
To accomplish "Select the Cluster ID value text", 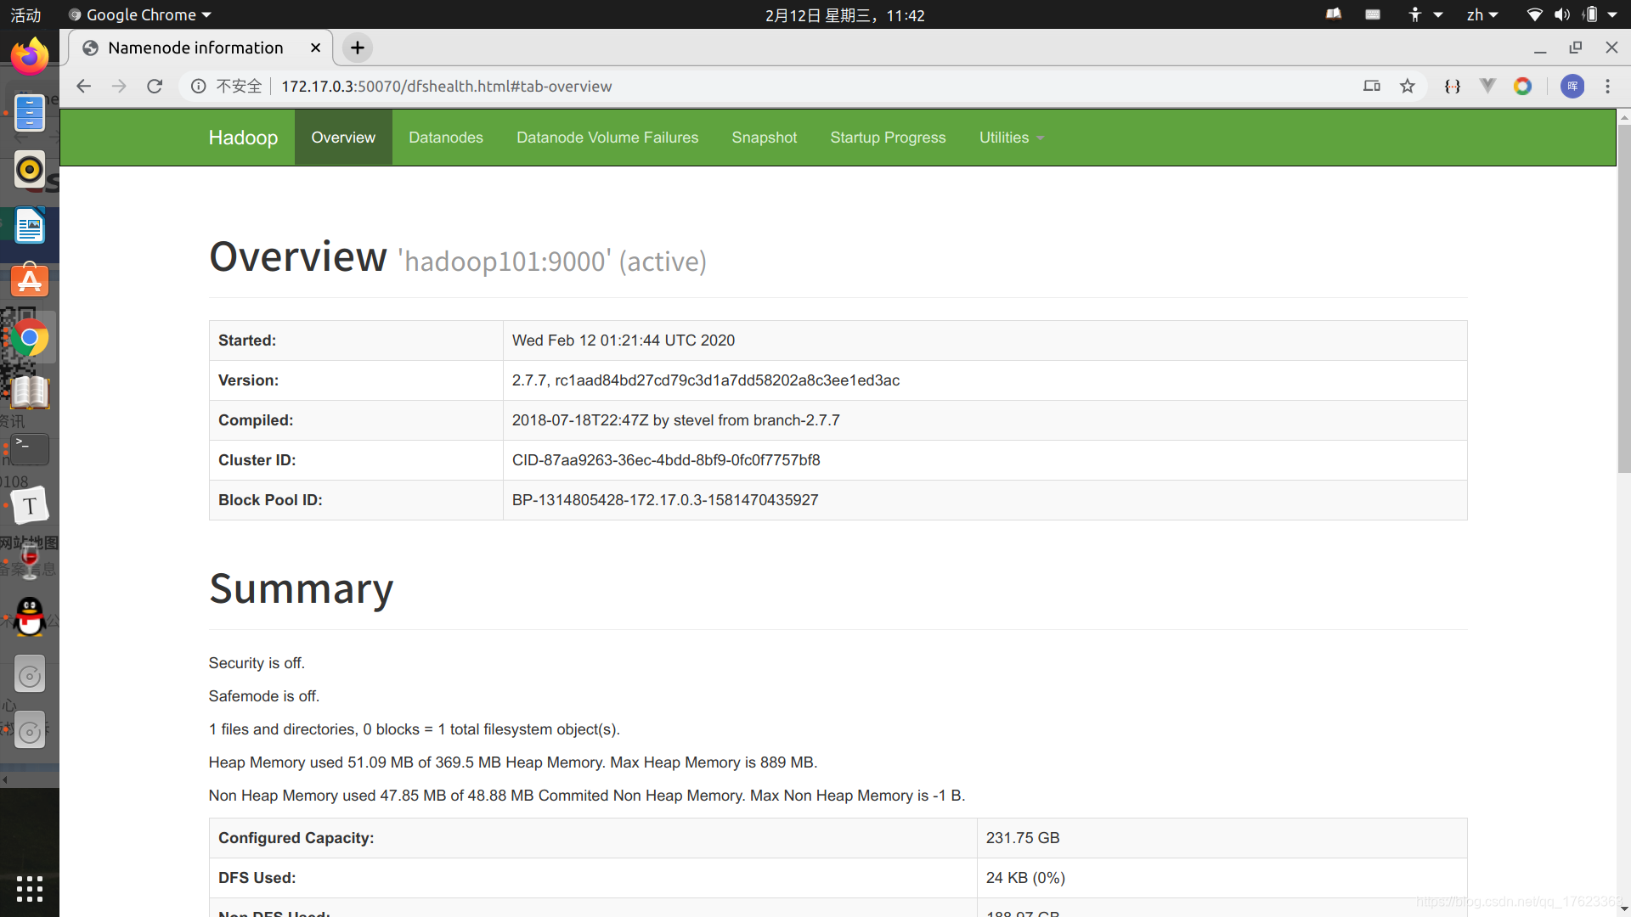I will click(x=666, y=460).
